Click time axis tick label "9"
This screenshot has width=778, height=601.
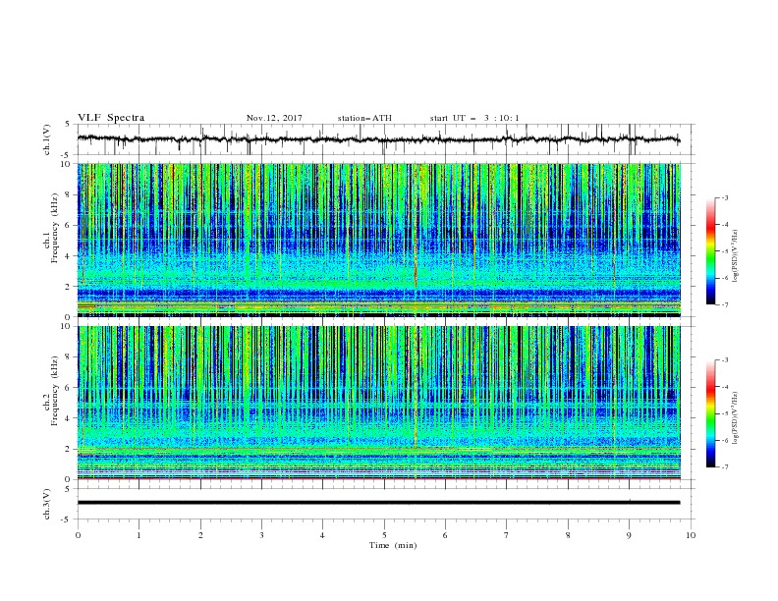pyautogui.click(x=629, y=535)
